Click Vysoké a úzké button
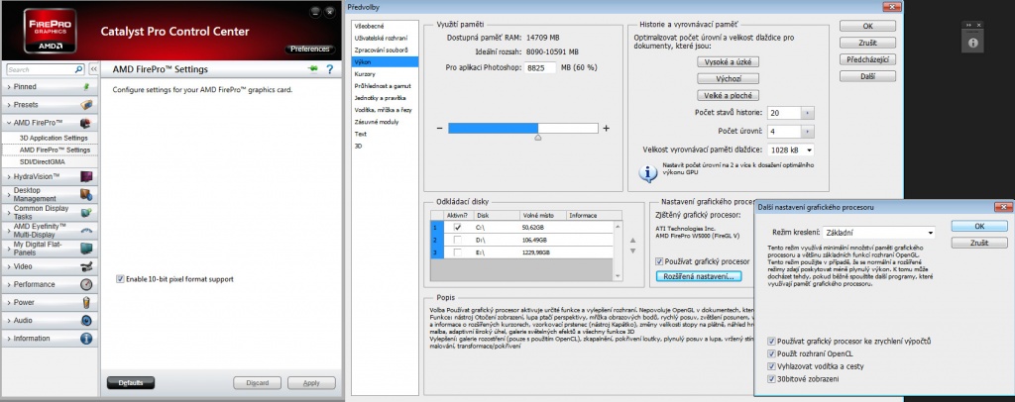 728,62
